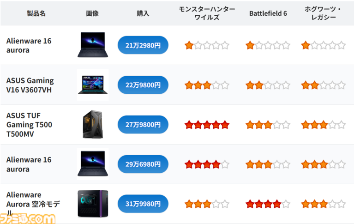Open the first Alienware 16 aurora laptop image
The width and height of the screenshot is (354, 224).
tap(92, 45)
